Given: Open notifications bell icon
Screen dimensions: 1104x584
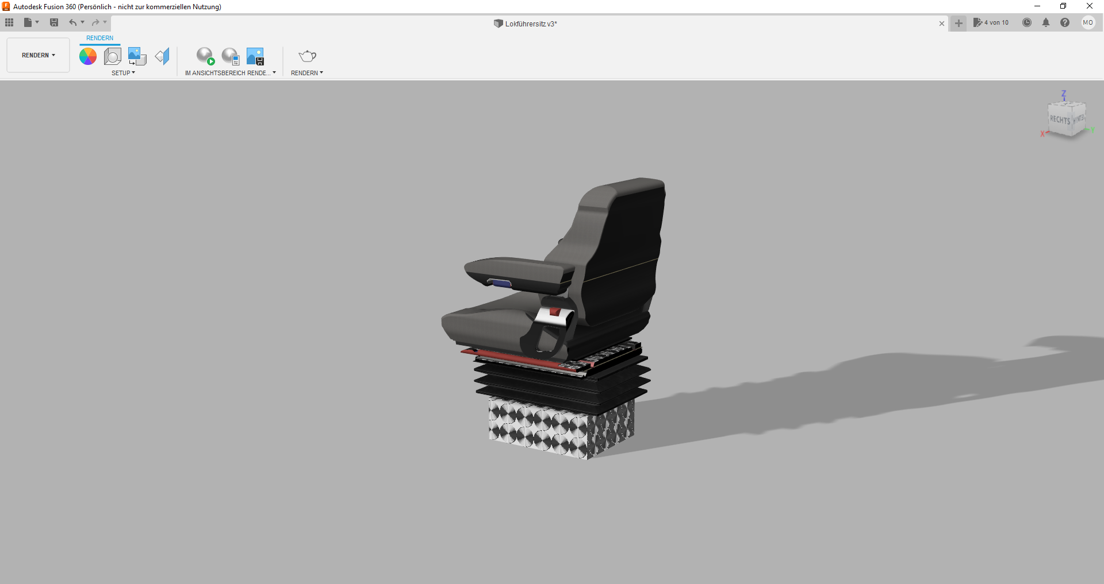Looking at the screenshot, I should pos(1046,22).
